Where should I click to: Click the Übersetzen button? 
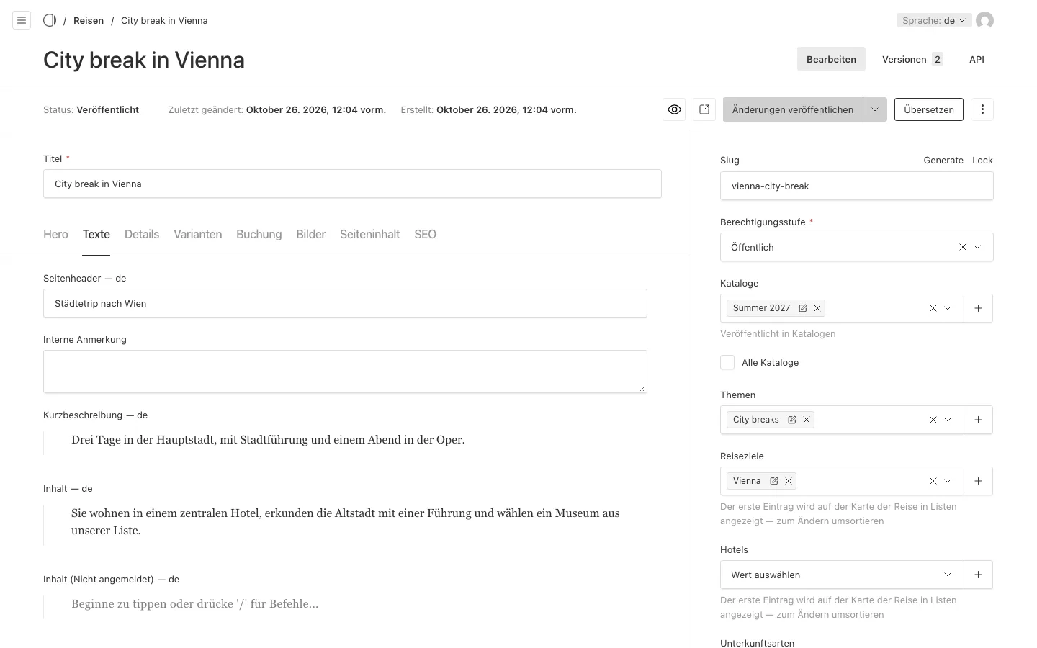click(x=929, y=109)
